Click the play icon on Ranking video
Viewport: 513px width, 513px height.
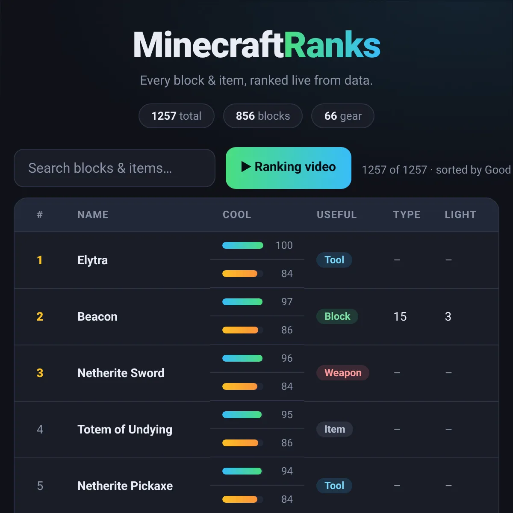pyautogui.click(x=246, y=167)
